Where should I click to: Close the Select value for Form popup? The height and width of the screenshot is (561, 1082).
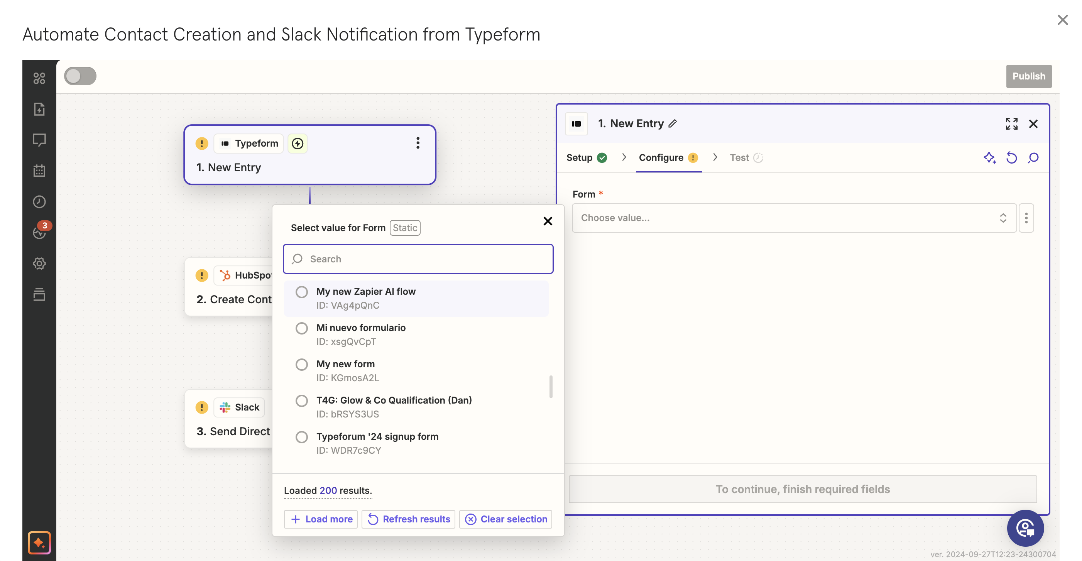click(548, 221)
